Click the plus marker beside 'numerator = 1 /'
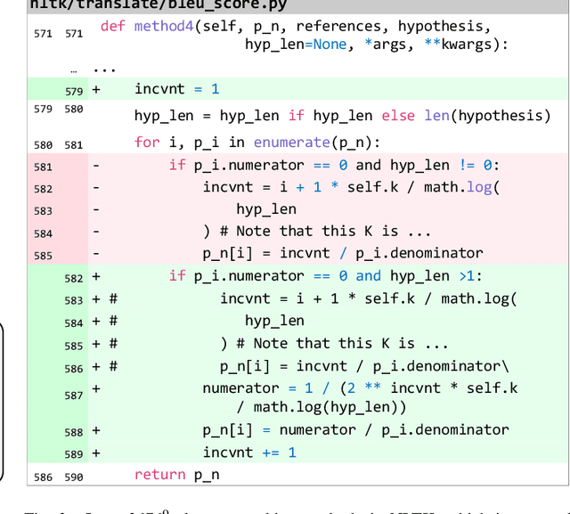The height and width of the screenshot is (514, 570). tap(96, 388)
